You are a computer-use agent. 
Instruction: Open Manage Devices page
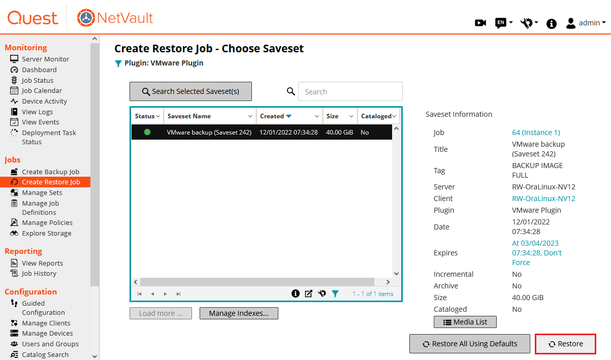click(x=47, y=333)
